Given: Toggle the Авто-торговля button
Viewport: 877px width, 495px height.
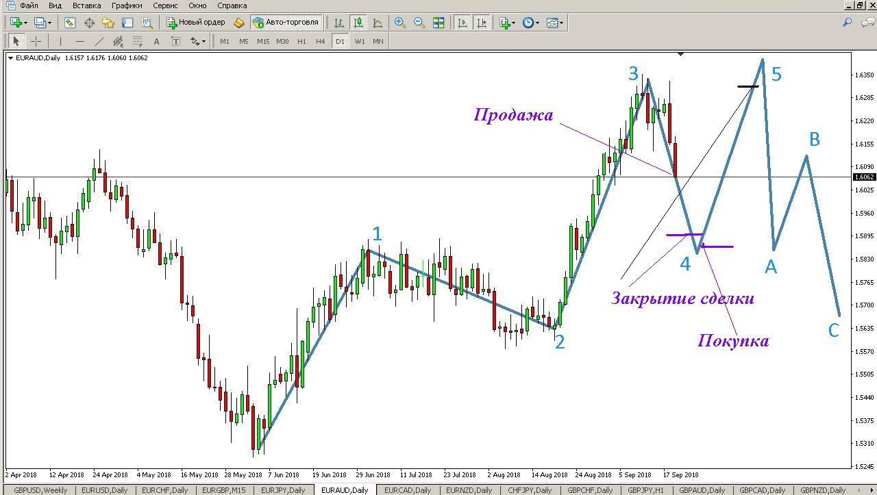Looking at the screenshot, I should tap(286, 23).
